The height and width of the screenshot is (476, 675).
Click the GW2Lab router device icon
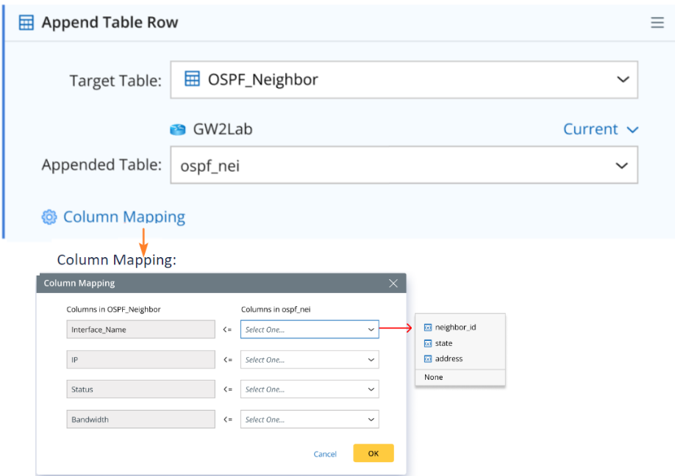coord(178,130)
